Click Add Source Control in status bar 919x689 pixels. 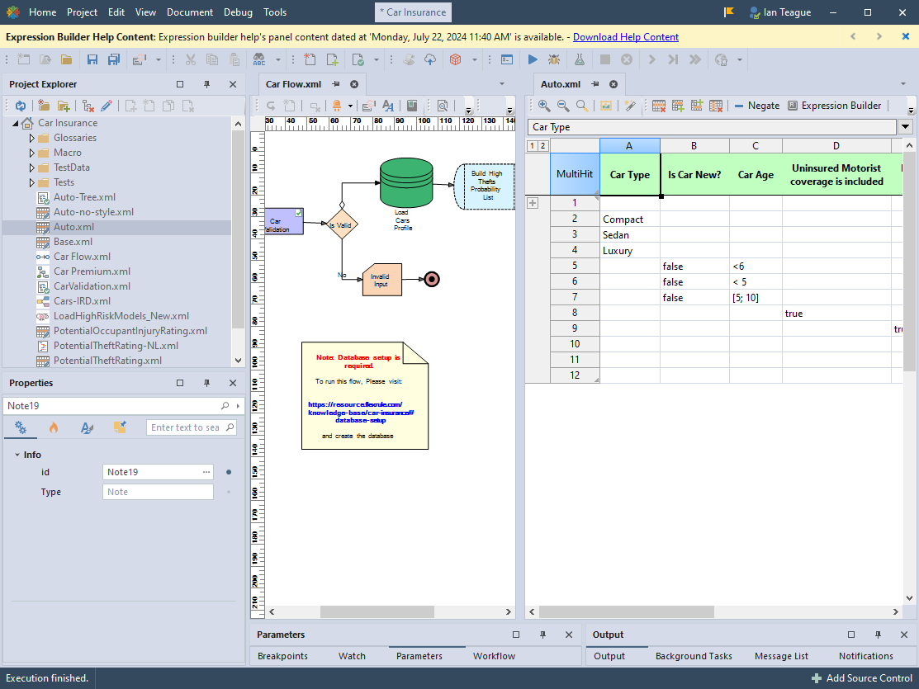pos(862,678)
